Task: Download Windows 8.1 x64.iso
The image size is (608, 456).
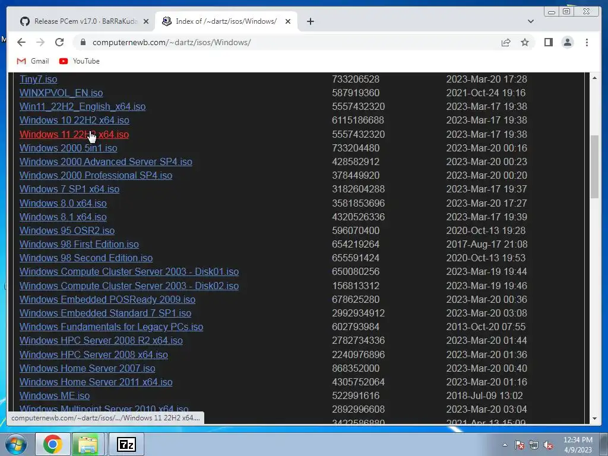Action: pos(63,217)
